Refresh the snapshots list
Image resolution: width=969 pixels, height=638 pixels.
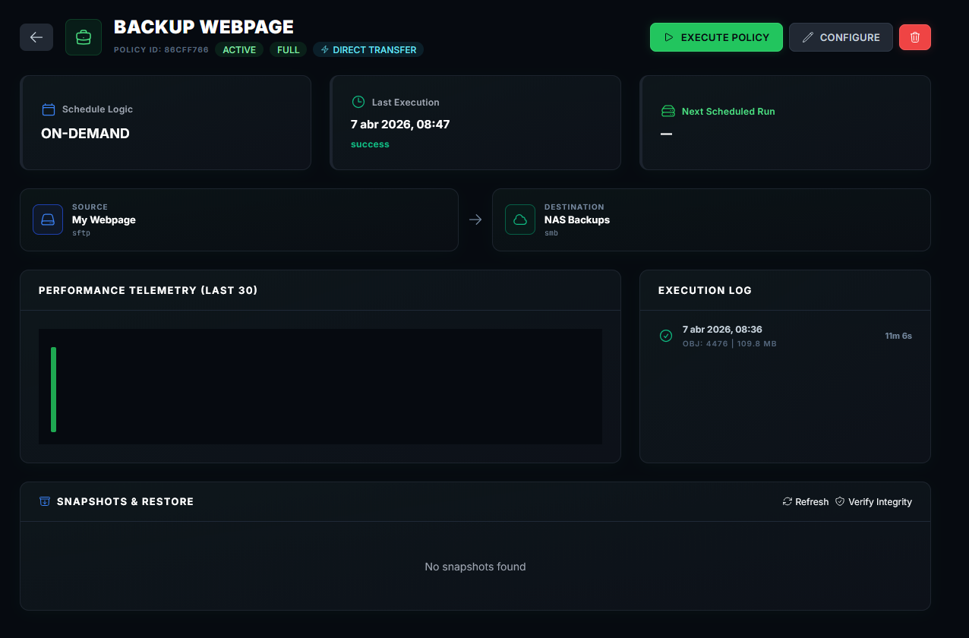(x=806, y=501)
